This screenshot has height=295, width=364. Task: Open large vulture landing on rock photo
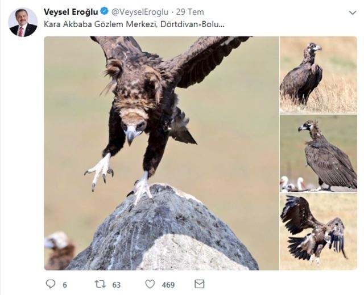[162, 153]
